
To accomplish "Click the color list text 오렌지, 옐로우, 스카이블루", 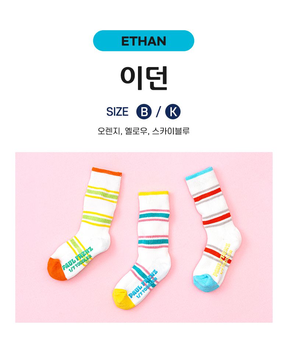I will coord(143,131).
